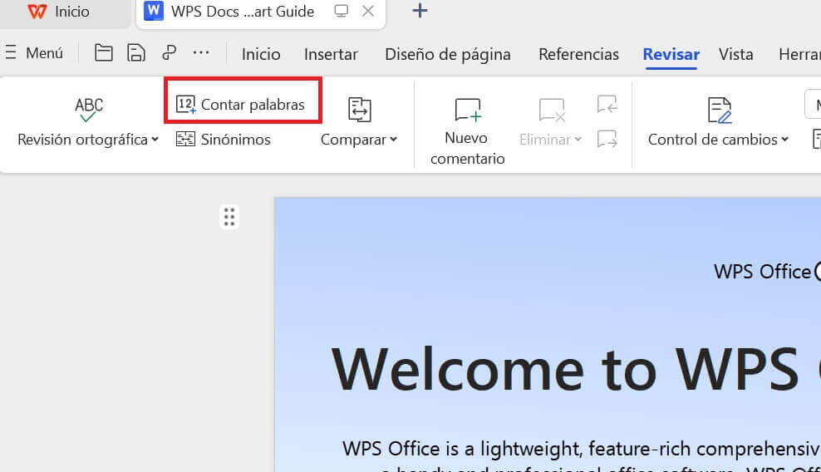Click the Revisión ortográfica ABC icon
Screen dimensions: 821x472
click(x=88, y=110)
